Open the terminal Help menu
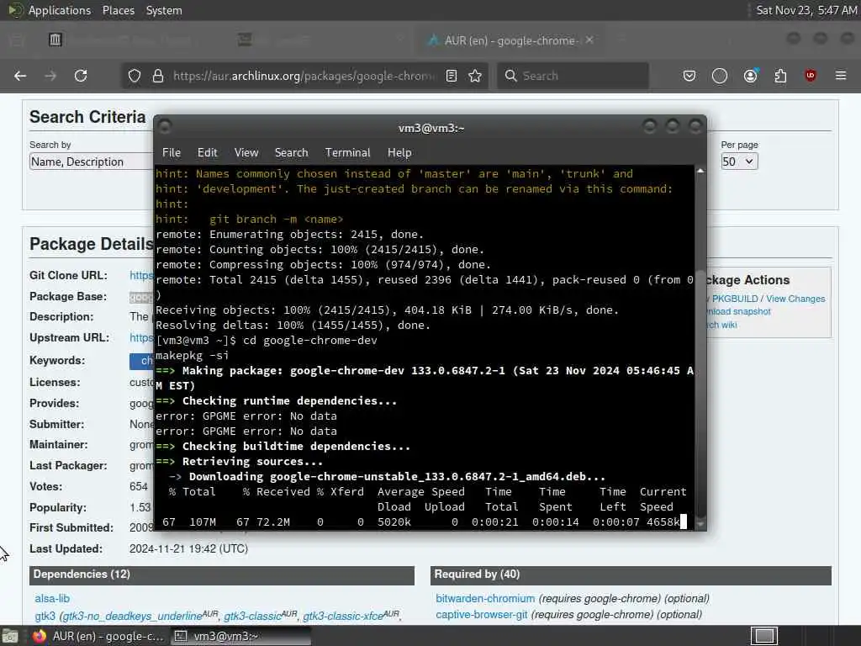The image size is (861, 646). point(399,153)
